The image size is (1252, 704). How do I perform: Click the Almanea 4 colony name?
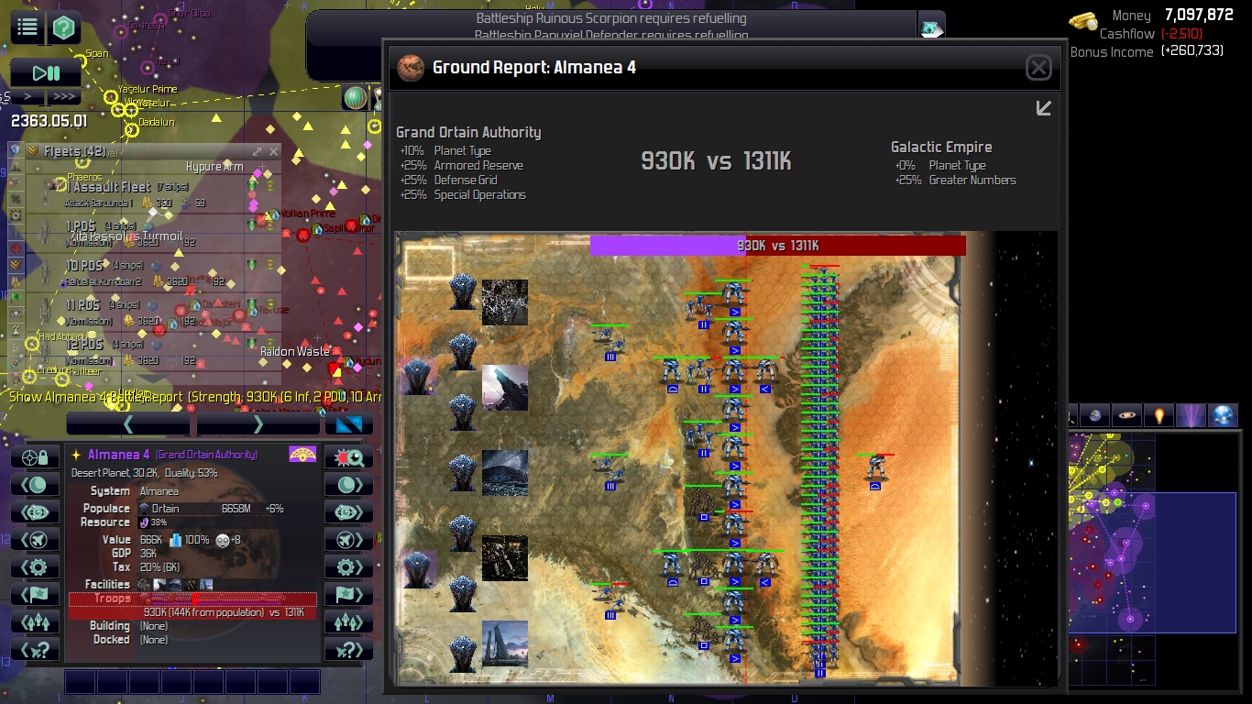[119, 455]
